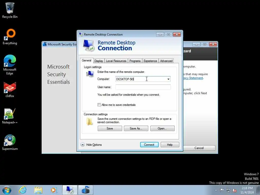Click the User name input field
Image resolution: width=260 pixels, height=195 pixels.
pos(143,87)
